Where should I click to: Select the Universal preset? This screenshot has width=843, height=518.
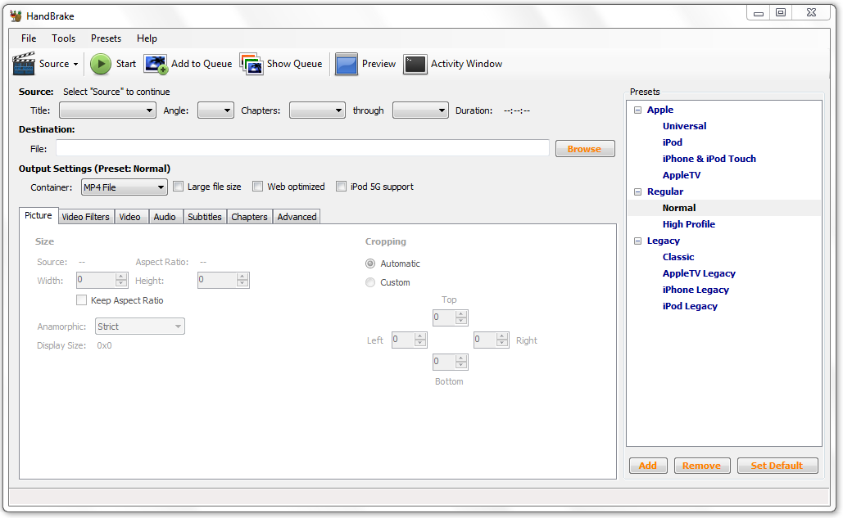coord(684,126)
